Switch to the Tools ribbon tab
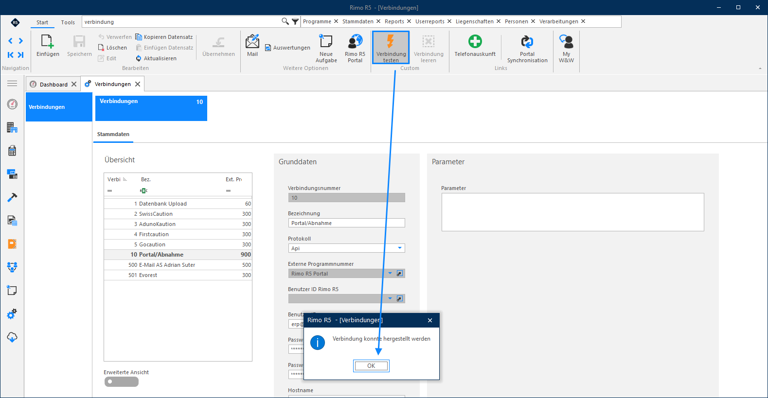This screenshot has height=398, width=768. 68,22
